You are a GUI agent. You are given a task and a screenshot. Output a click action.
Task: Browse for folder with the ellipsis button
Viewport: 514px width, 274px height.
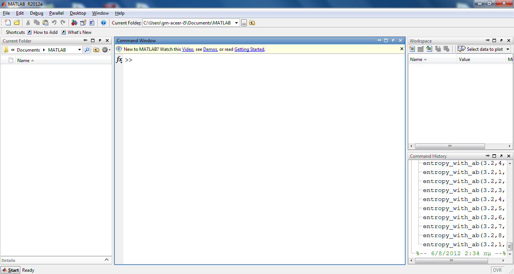click(244, 23)
